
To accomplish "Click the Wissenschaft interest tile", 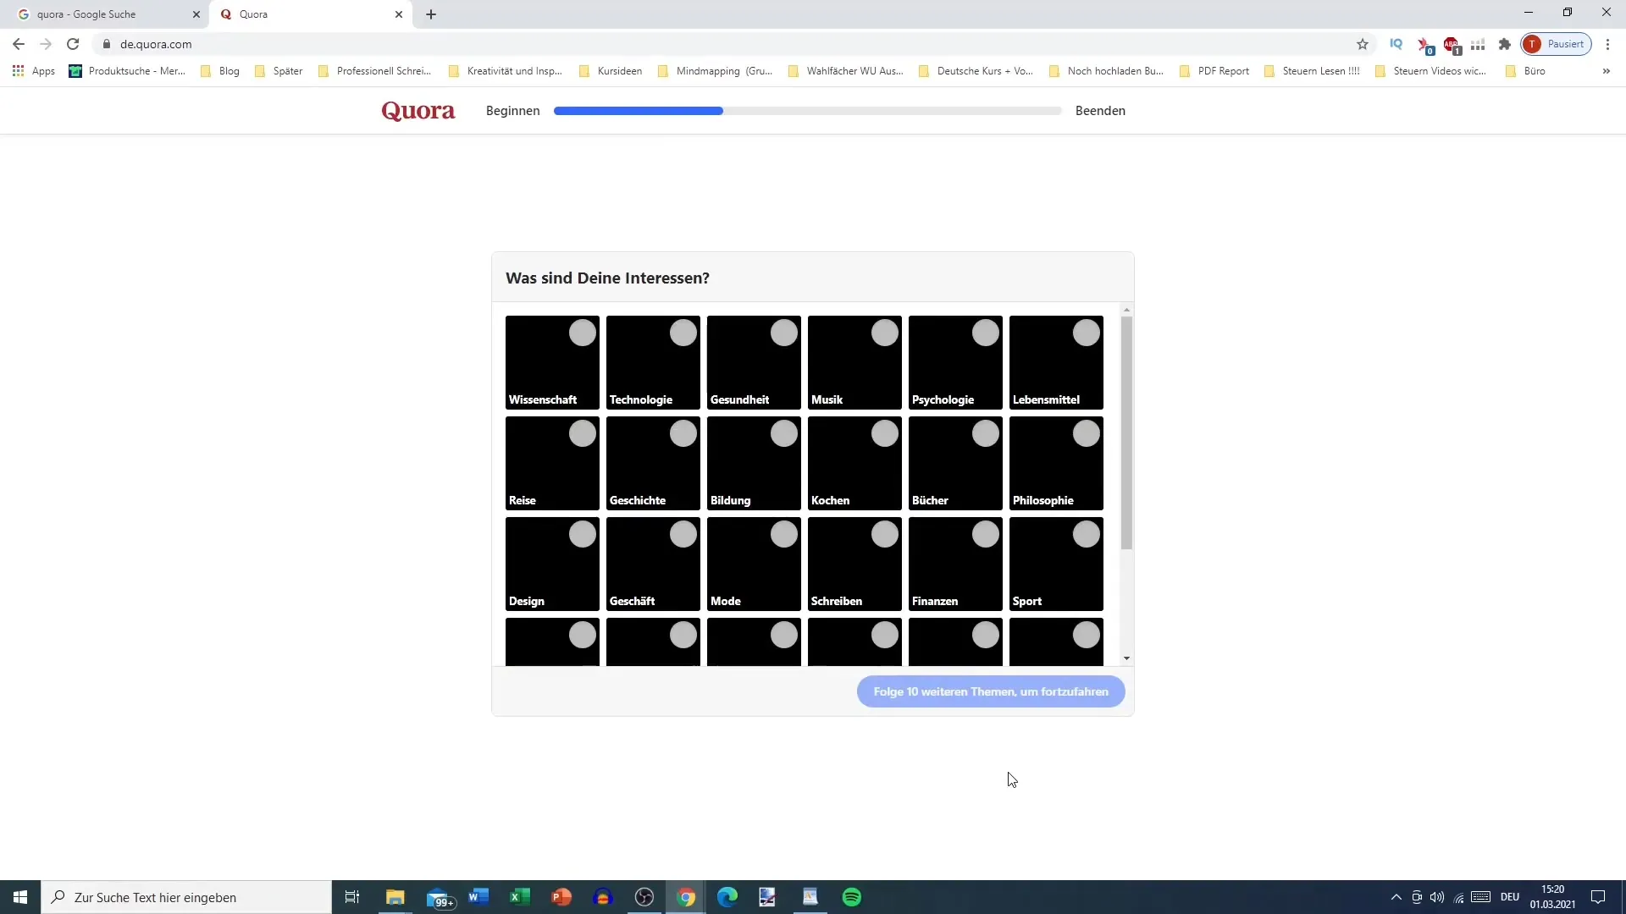I will (551, 361).
